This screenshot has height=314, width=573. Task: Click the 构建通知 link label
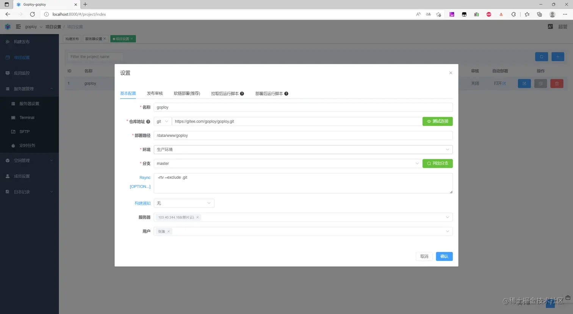[x=142, y=203]
